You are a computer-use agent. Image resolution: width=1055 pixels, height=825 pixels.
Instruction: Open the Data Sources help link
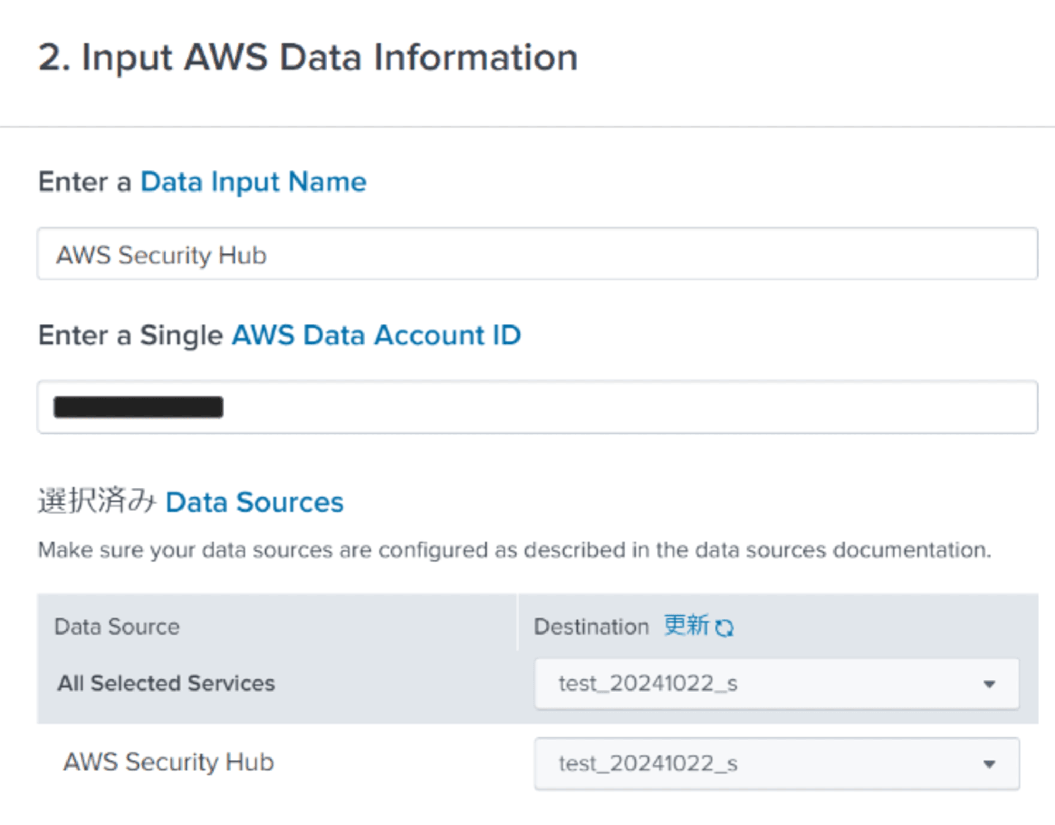[x=254, y=502]
